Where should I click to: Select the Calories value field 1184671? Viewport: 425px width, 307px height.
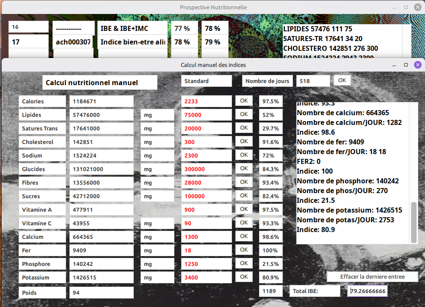tap(101, 102)
